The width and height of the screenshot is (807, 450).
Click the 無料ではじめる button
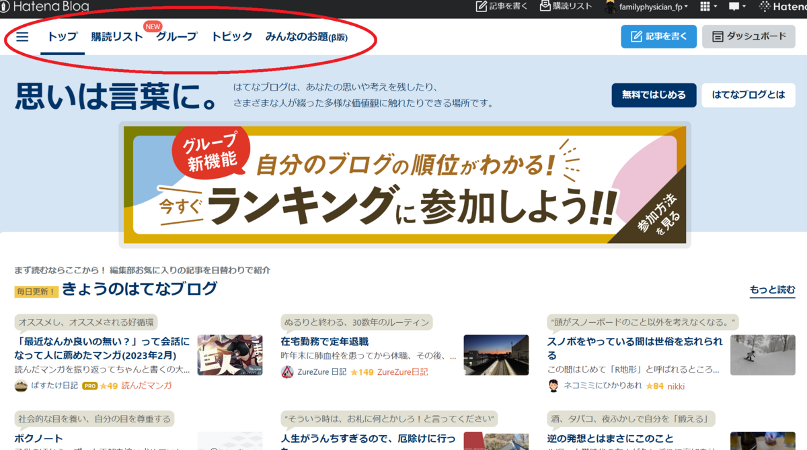click(x=654, y=95)
